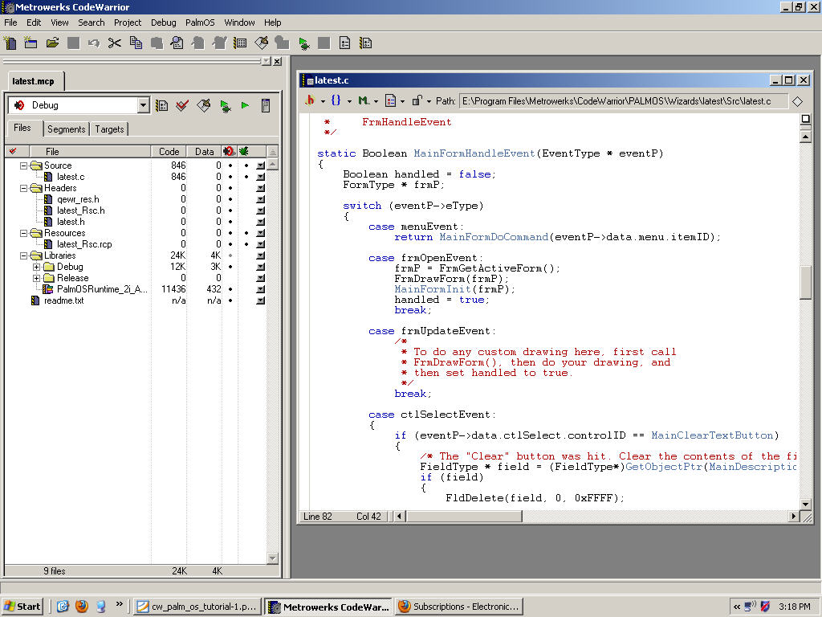
Task: Open the PalmOS menu
Action: (200, 22)
